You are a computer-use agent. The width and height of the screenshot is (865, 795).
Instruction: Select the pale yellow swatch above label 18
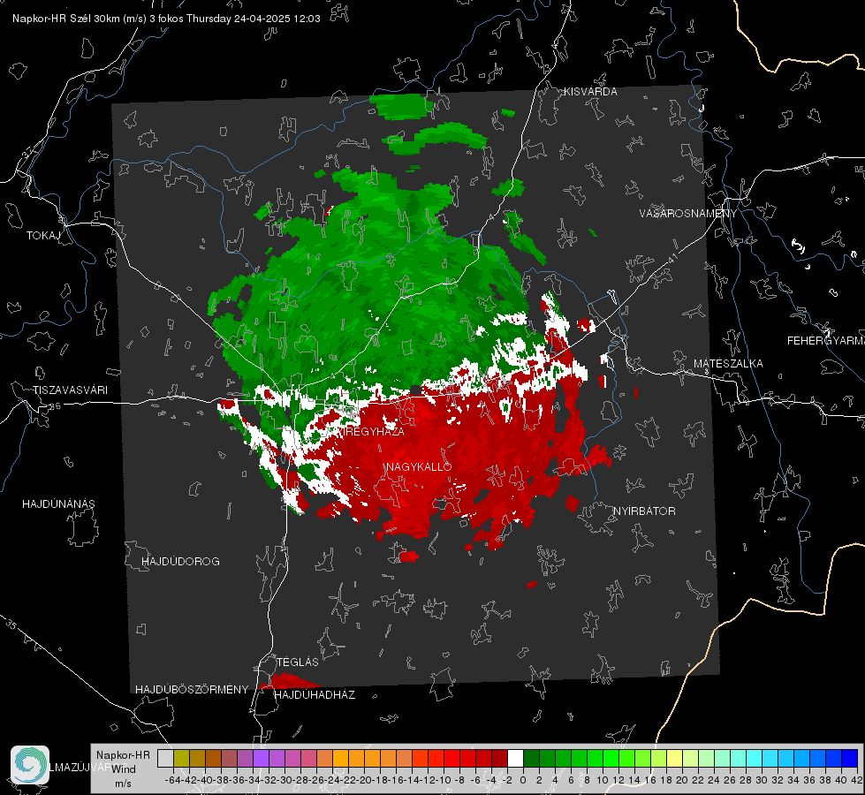[674, 759]
